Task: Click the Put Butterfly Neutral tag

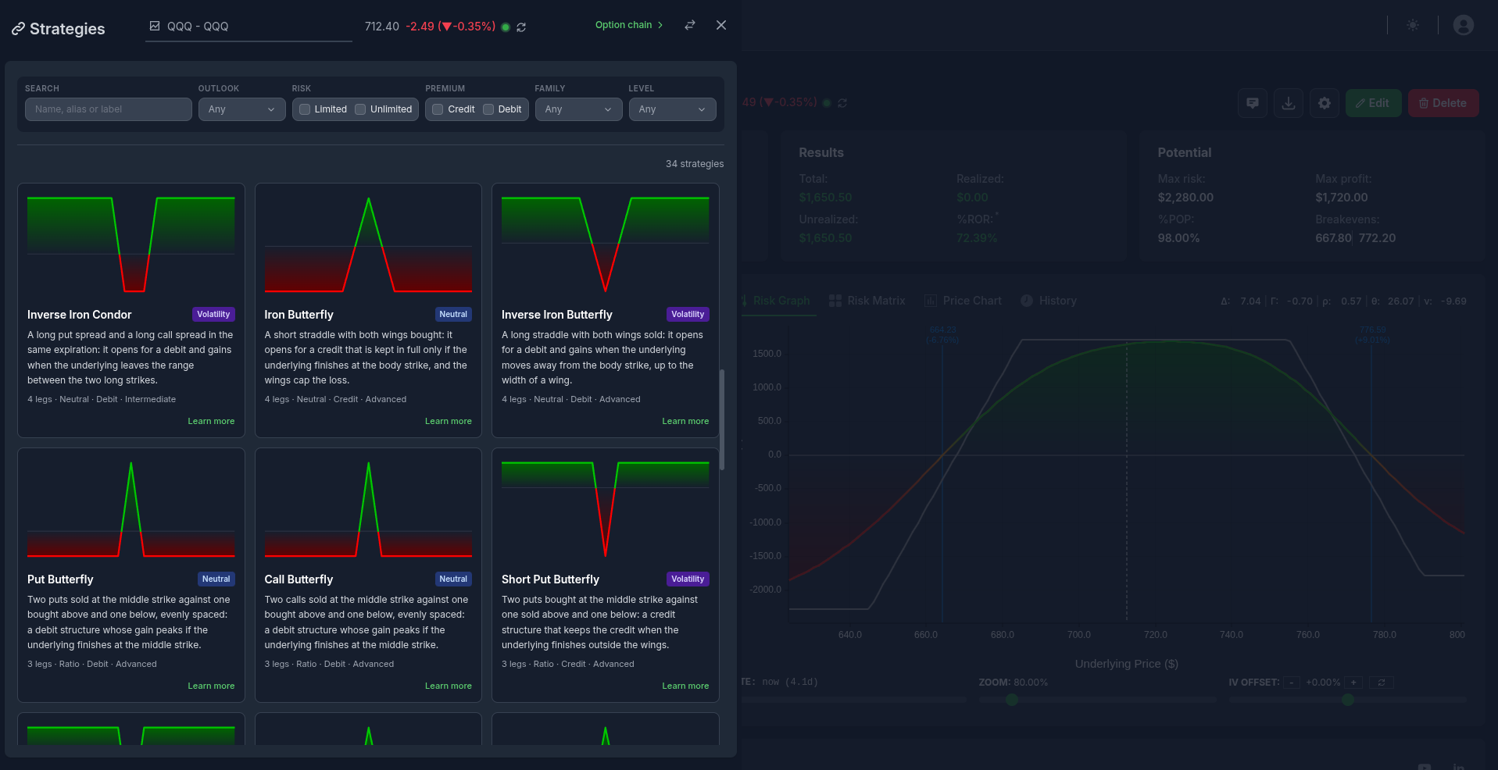Action: point(216,579)
